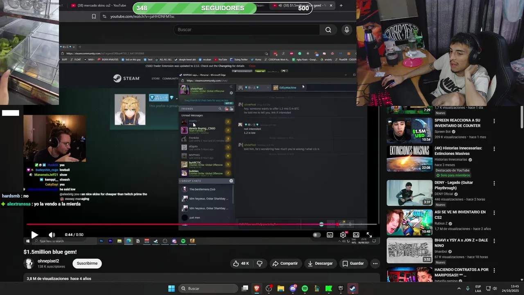Play the paused YouTube video

[34, 235]
